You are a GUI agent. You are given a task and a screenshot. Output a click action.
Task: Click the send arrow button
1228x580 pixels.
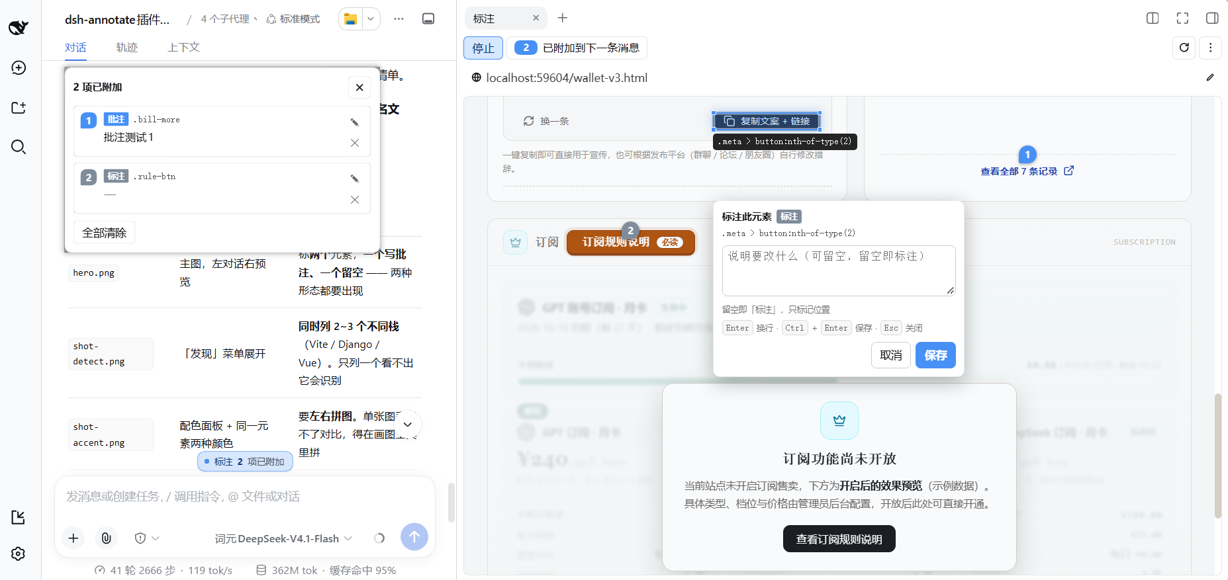pos(414,537)
